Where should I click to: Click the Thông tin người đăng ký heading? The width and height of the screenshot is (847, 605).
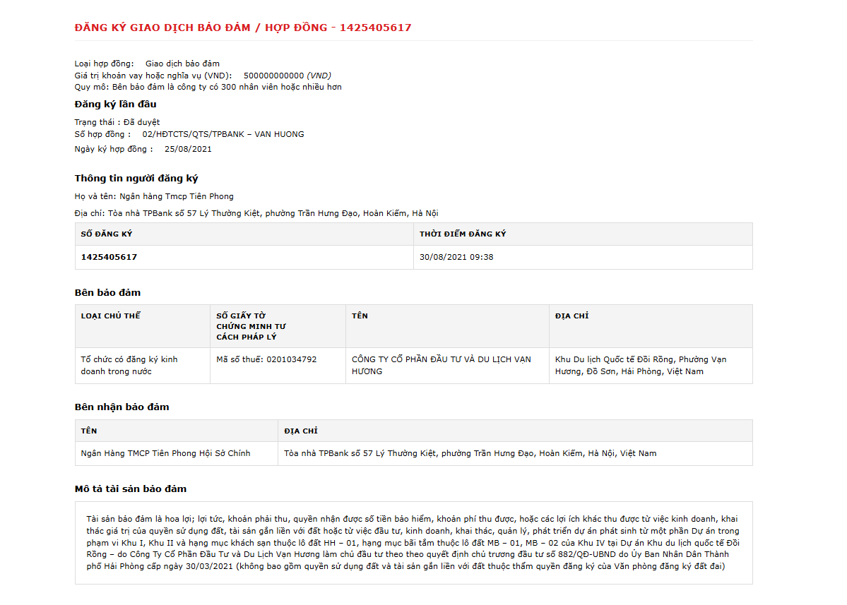pyautogui.click(x=136, y=178)
